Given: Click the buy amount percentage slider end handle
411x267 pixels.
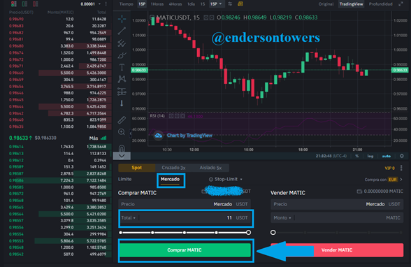Looking at the screenshot, I should point(248,233).
